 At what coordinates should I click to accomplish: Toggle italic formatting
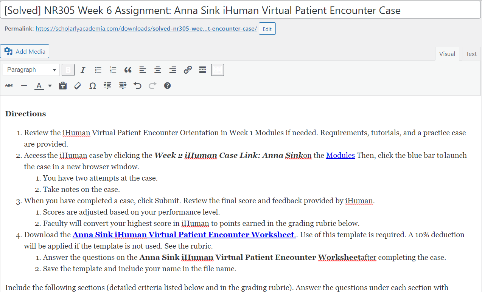click(x=83, y=70)
